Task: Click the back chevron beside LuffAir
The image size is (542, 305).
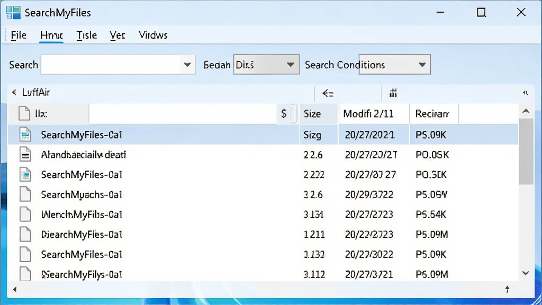Action: pyautogui.click(x=14, y=92)
